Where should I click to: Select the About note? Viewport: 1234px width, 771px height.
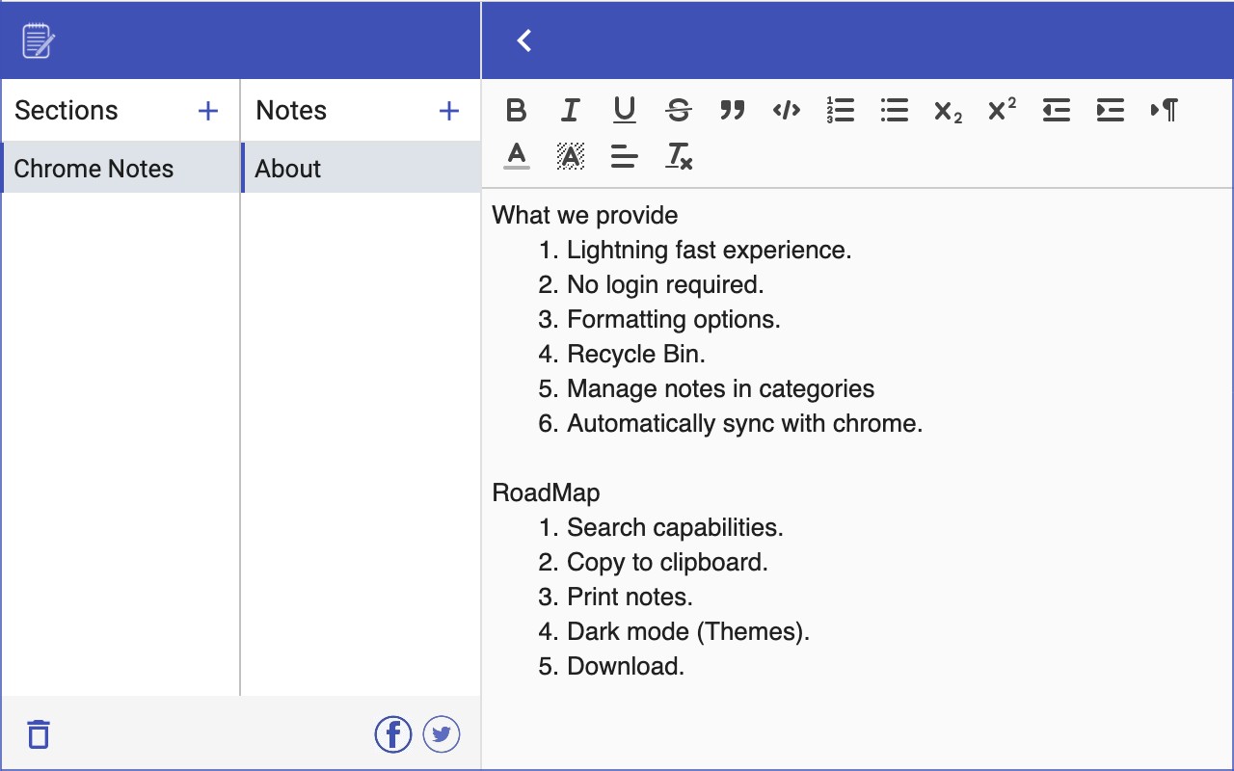coord(361,168)
